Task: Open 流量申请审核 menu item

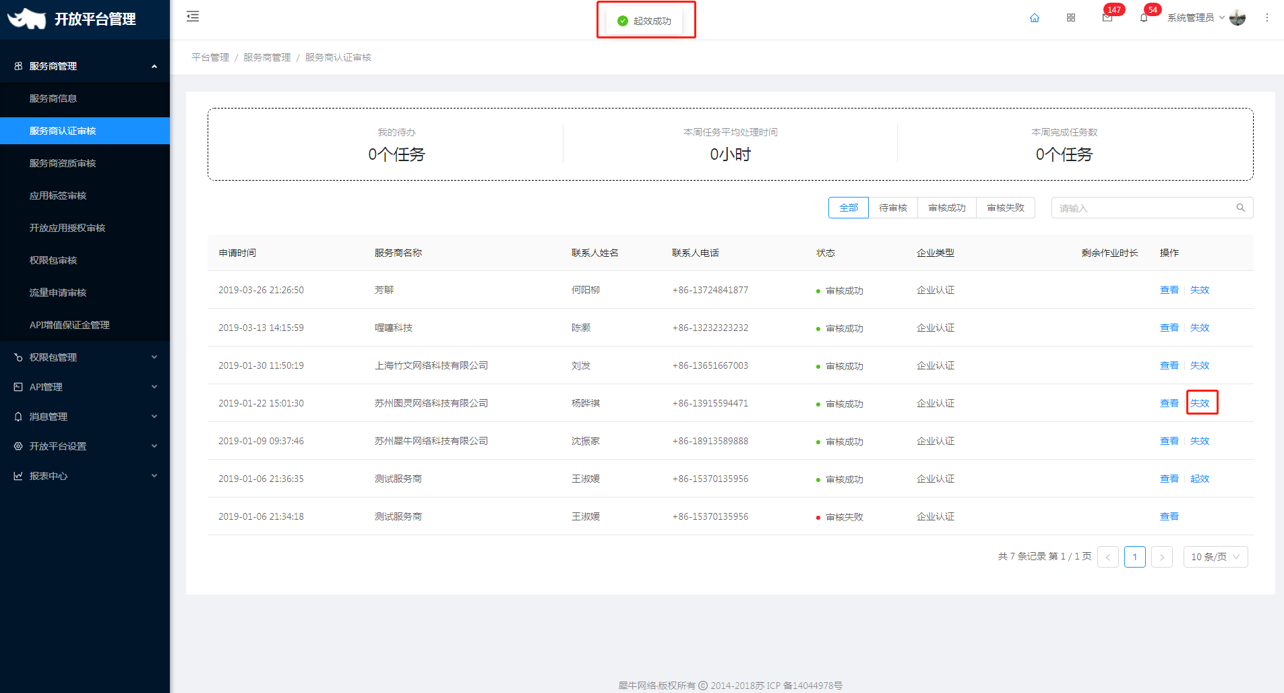Action: click(x=85, y=293)
